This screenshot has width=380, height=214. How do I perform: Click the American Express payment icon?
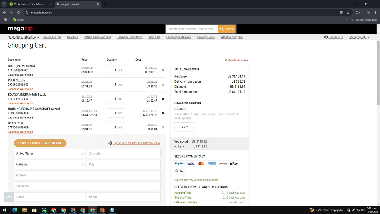(212, 164)
